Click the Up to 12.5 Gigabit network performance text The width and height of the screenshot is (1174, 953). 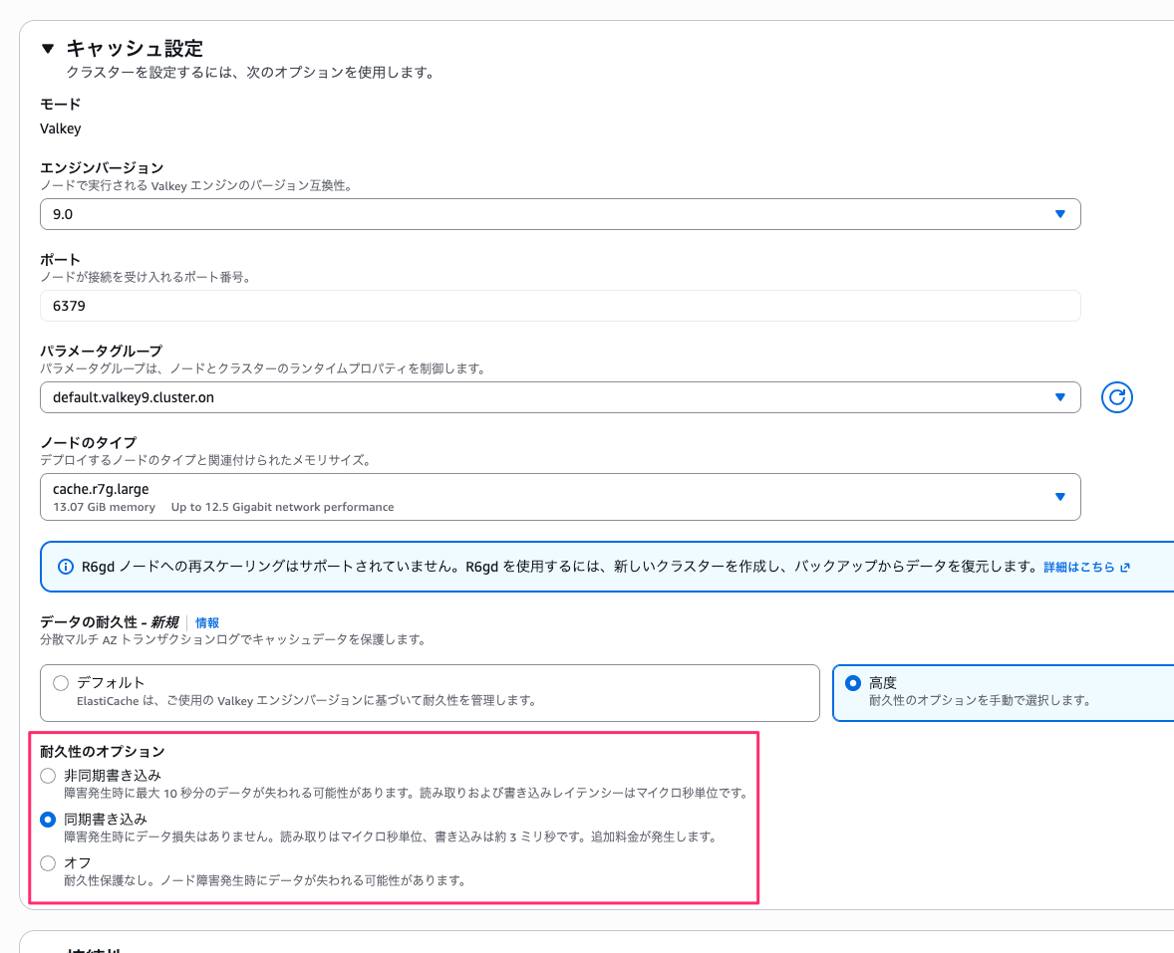pyautogui.click(x=282, y=507)
